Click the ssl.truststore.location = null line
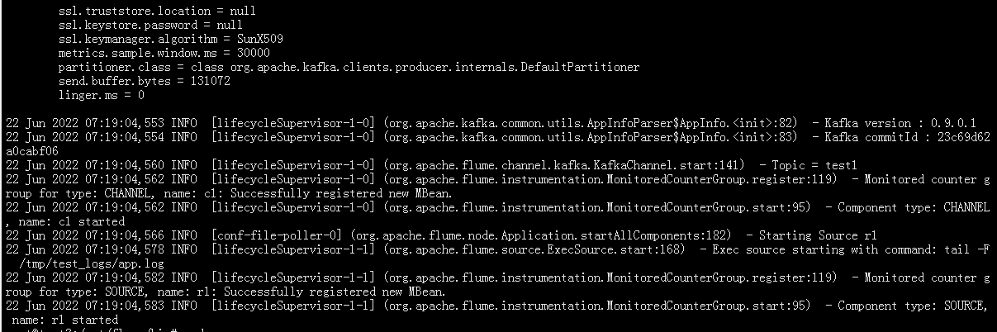997x332 pixels. pos(157,12)
